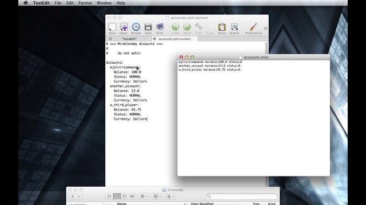366x205 pixels.
Task: Open the Dropbox dropdown in Finder toolbar
Action: tap(157, 196)
